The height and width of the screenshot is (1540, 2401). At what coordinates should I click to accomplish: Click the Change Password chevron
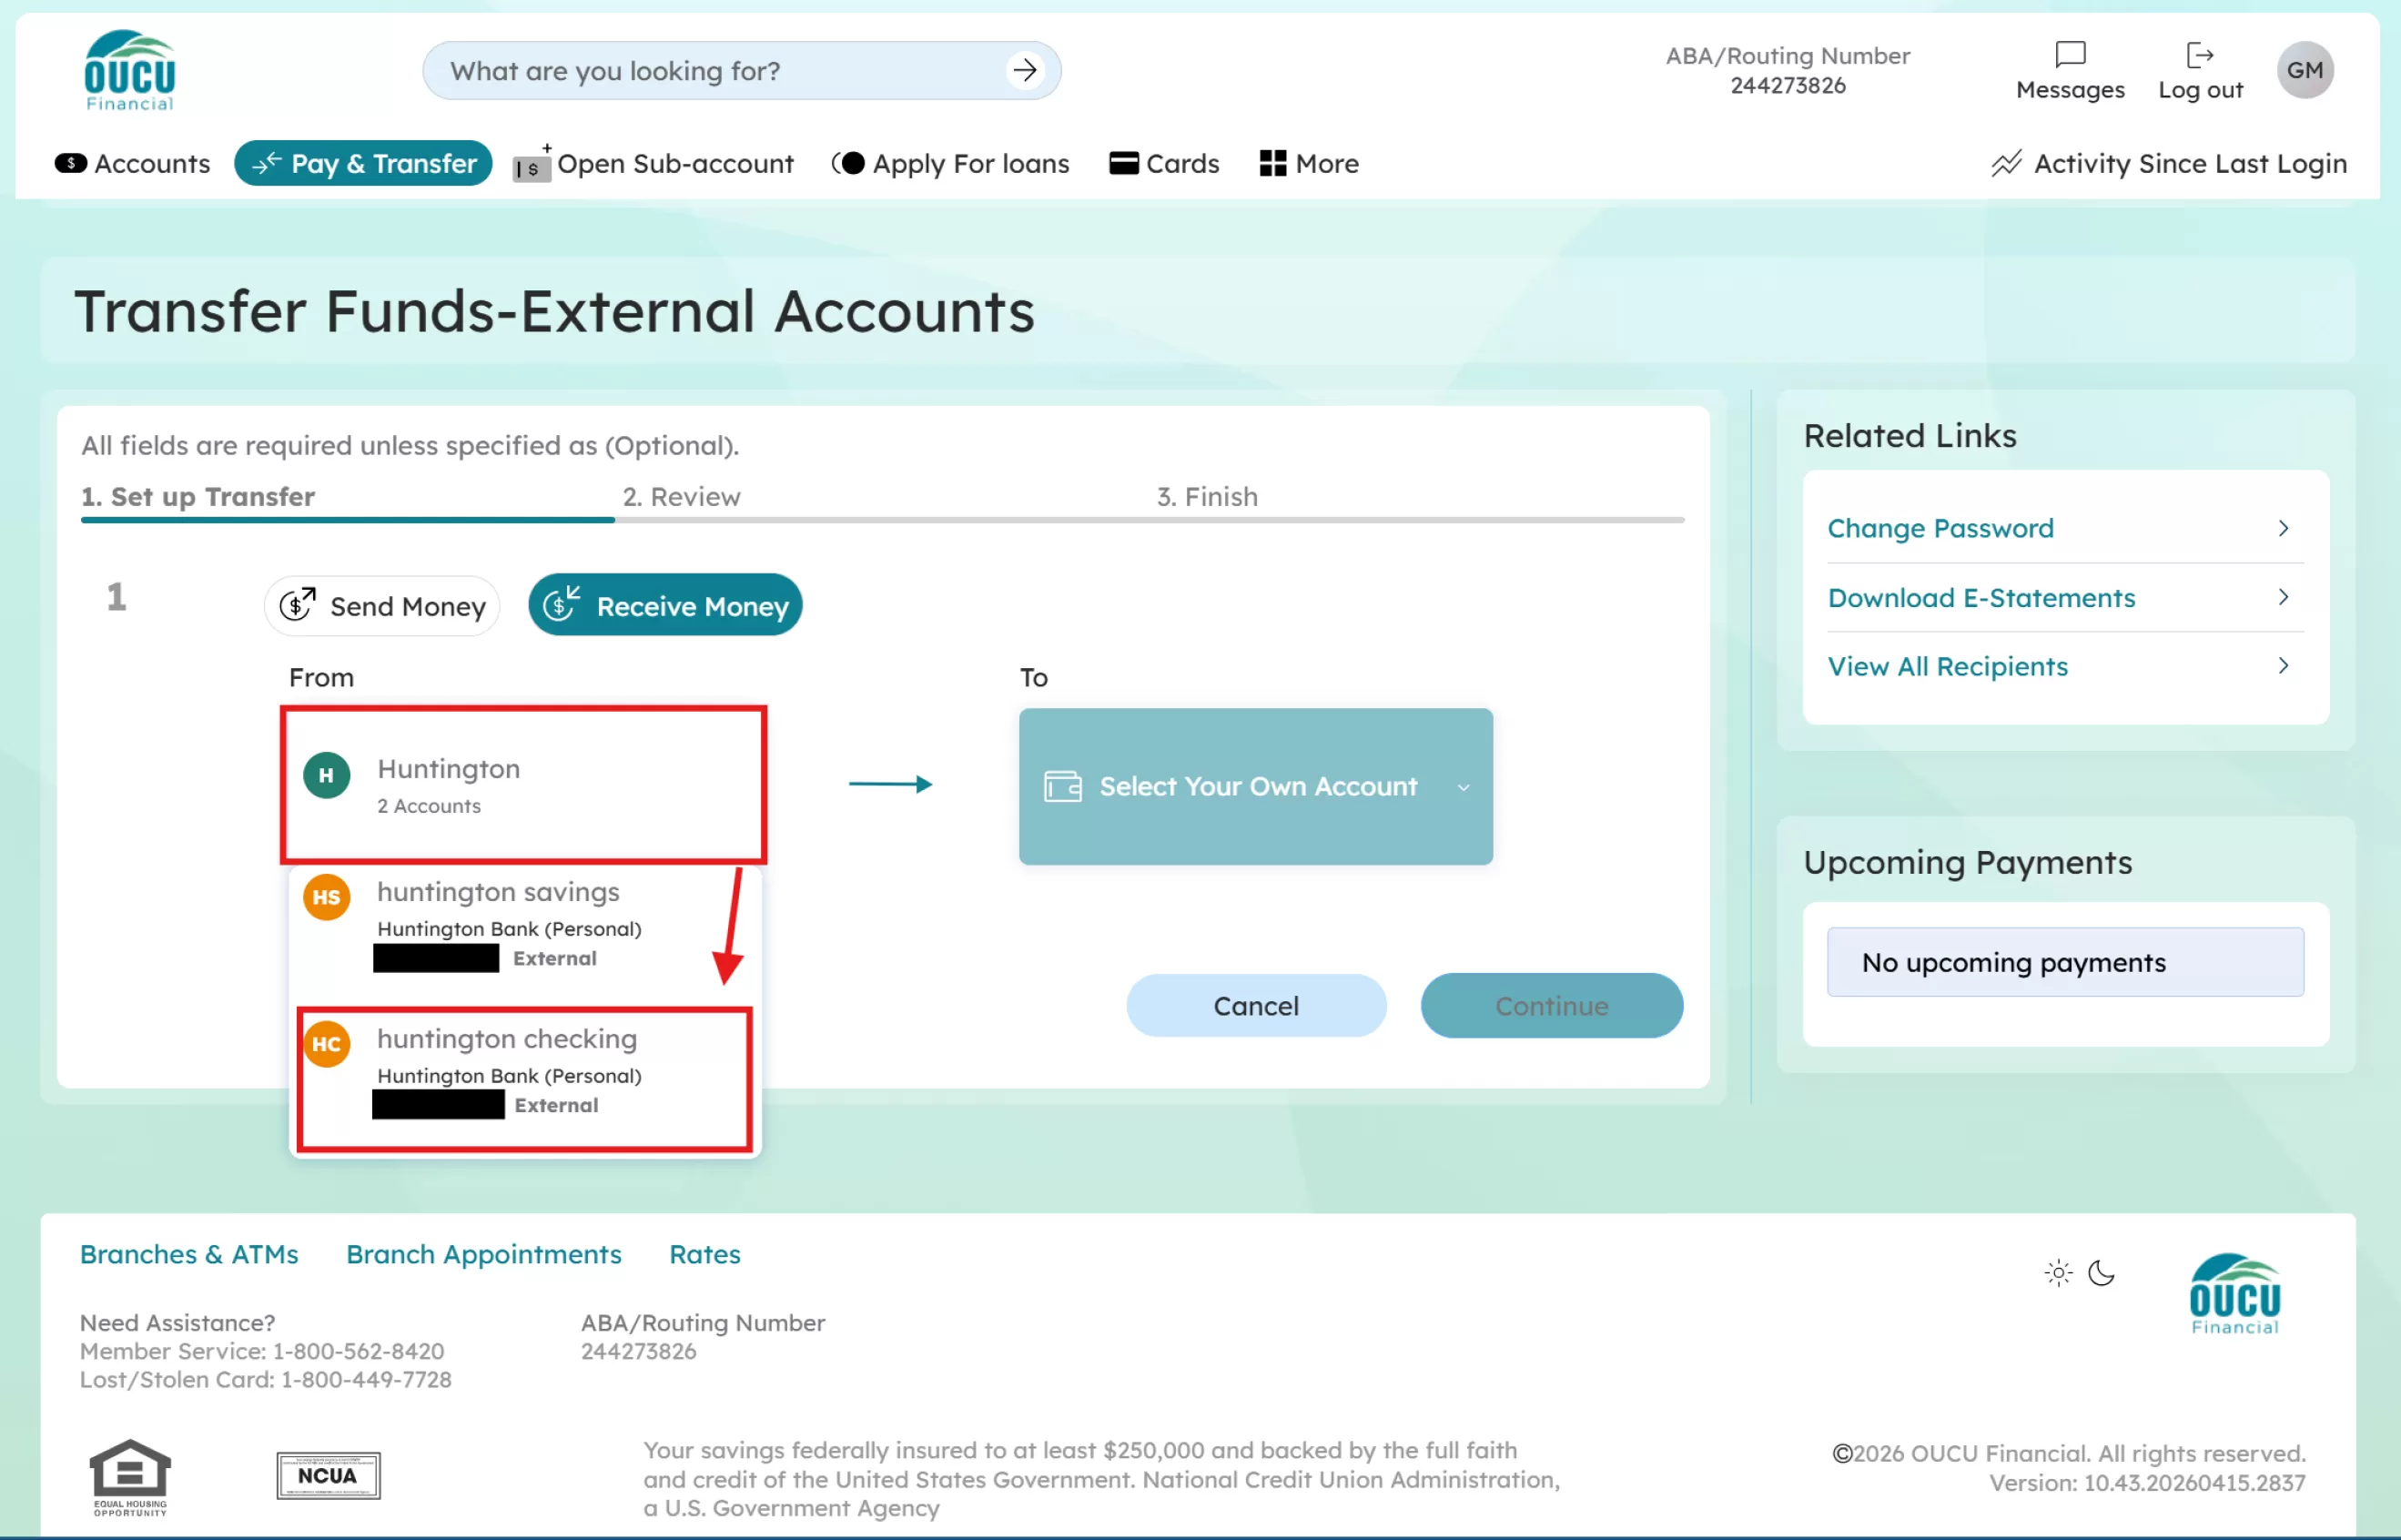pyautogui.click(x=2282, y=528)
